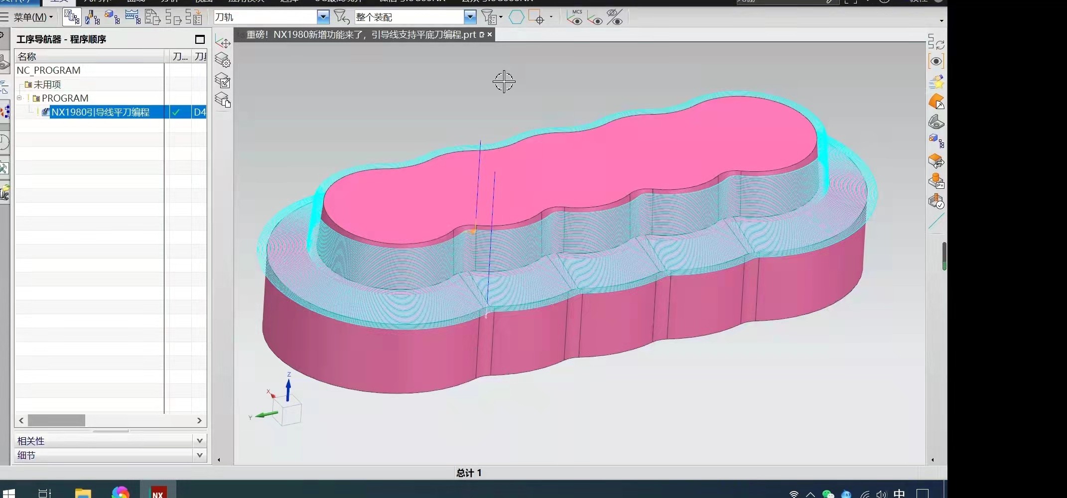
Task: Open Windows Start menu
Action: click(8, 494)
